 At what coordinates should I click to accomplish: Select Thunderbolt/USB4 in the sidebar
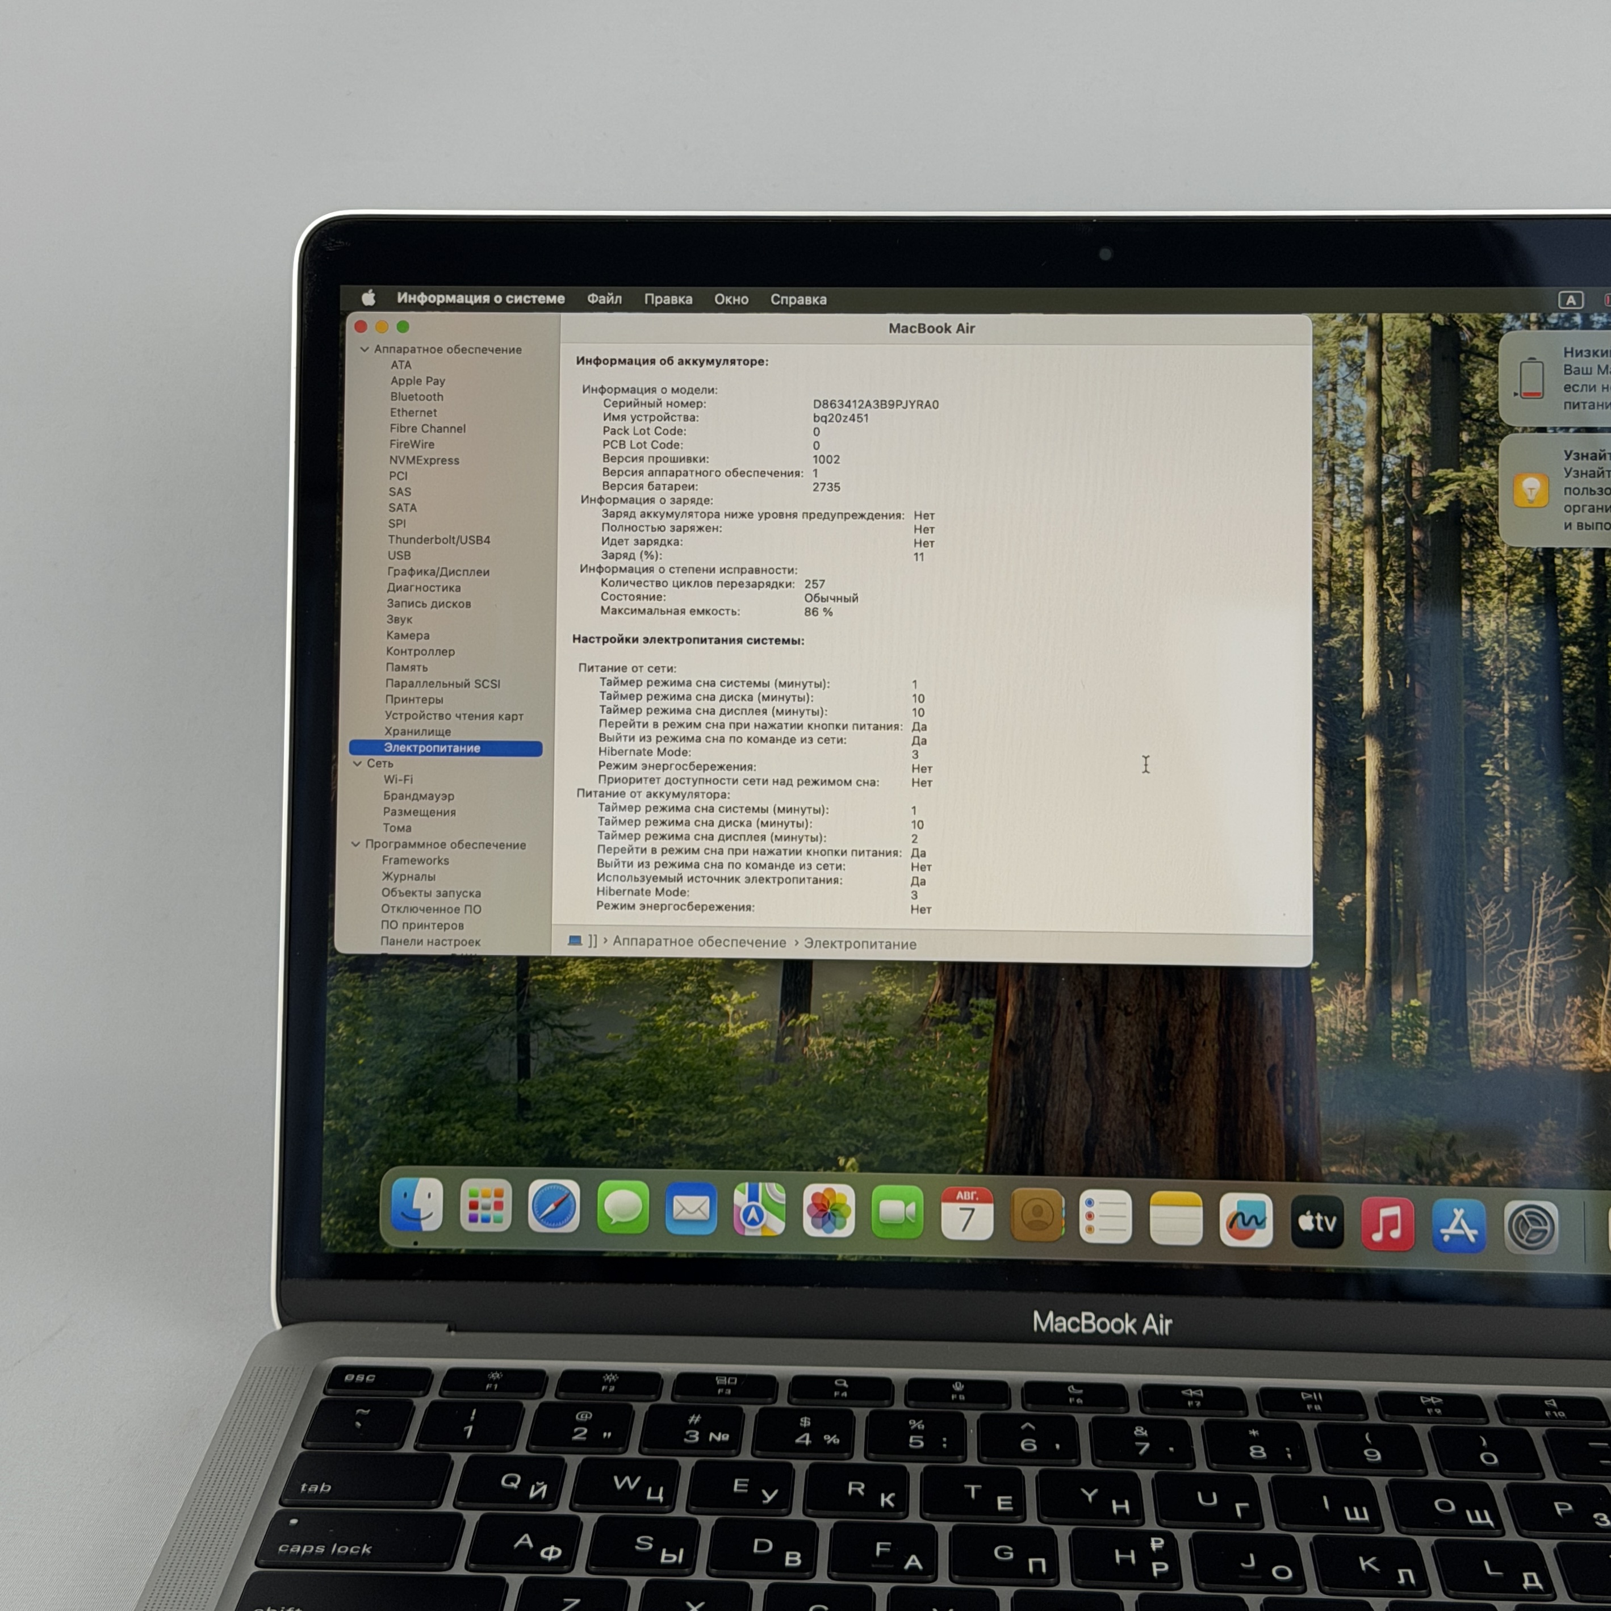440,539
